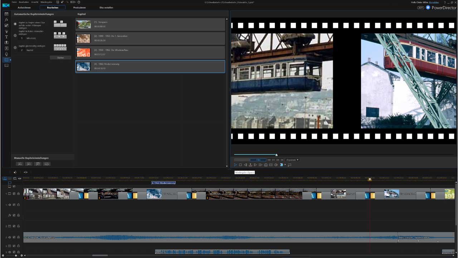Select 'Kapitel gleichmäßig einfügen' radio button
Screen dimensions: 458x258
pos(15,47)
